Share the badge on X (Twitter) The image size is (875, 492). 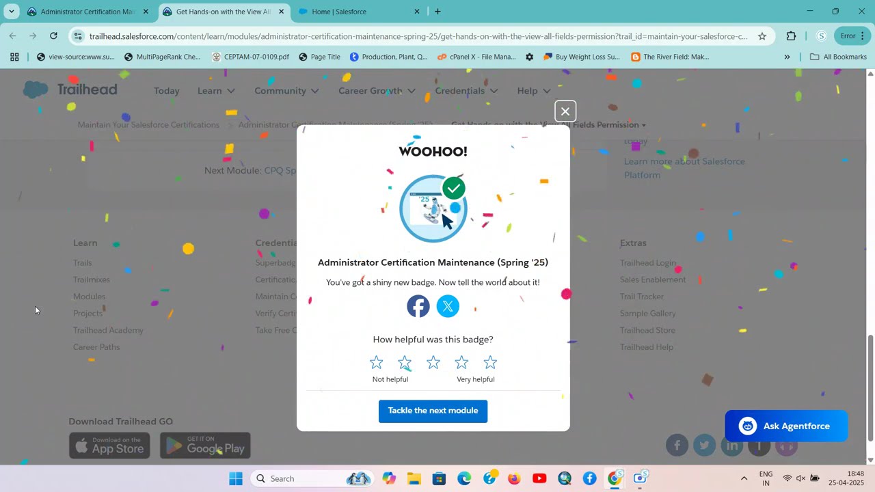(x=448, y=306)
